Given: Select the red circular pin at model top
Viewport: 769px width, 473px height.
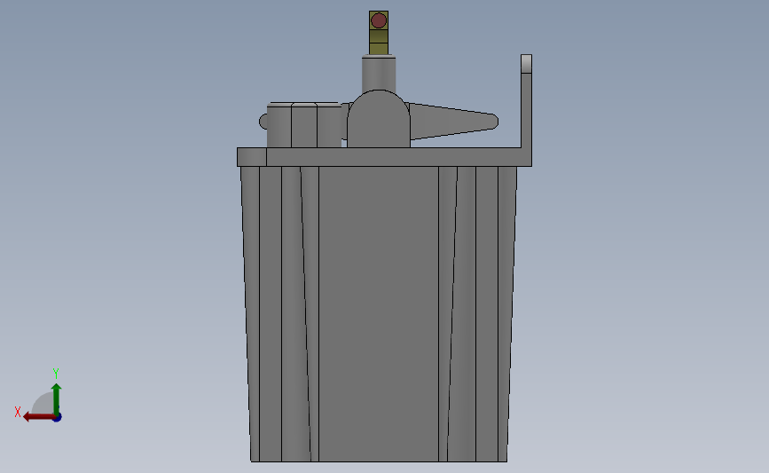Looking at the screenshot, I should click(379, 20).
